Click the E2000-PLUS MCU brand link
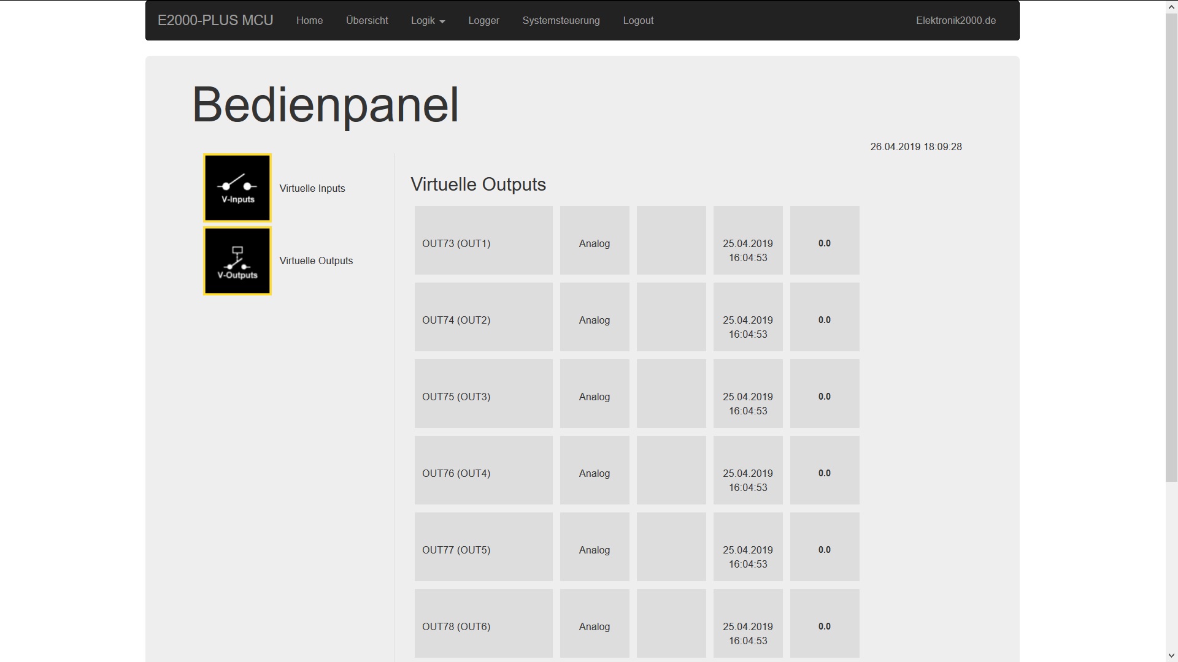1178x662 pixels. pos(215,20)
